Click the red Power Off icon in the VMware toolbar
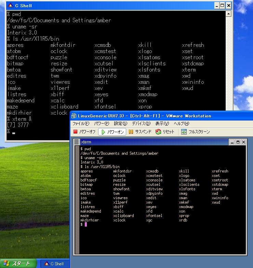The width and height of the screenshot is (253, 268). pos(75,132)
